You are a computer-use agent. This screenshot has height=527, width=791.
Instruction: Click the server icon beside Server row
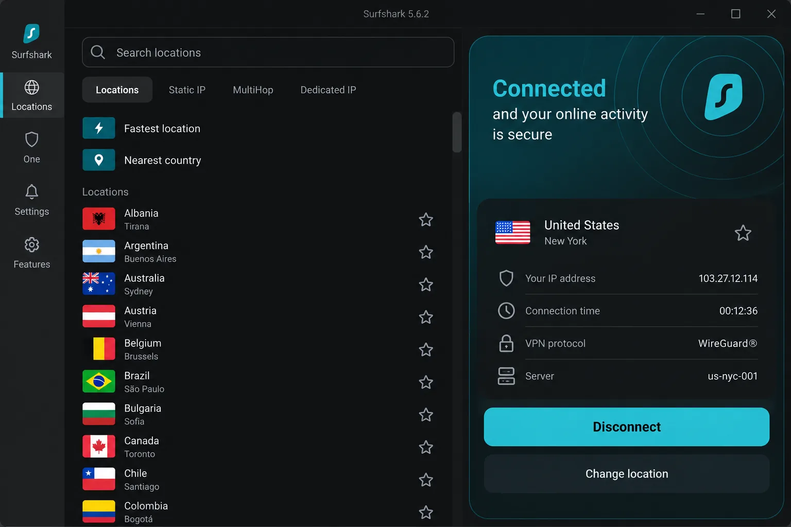tap(506, 376)
